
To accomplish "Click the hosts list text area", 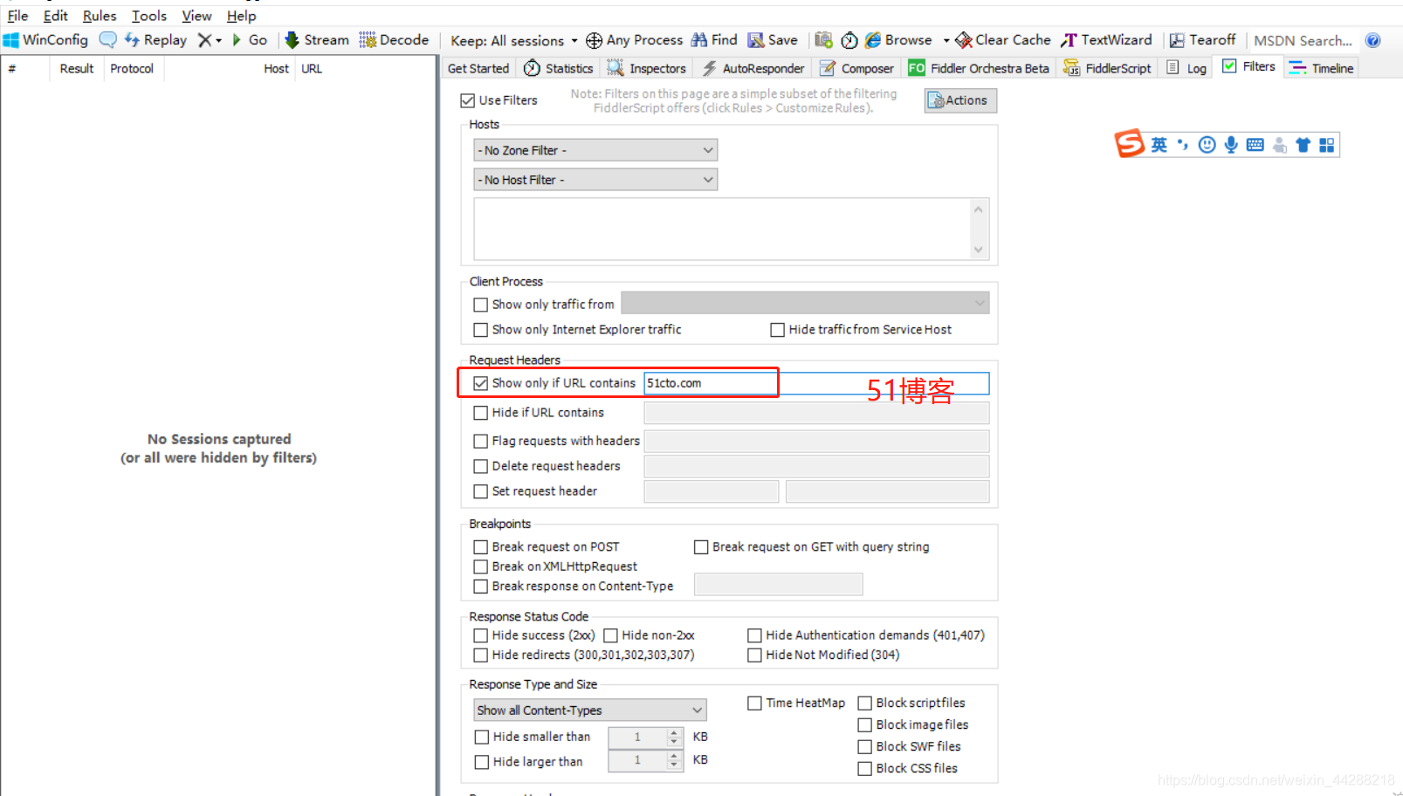I will pyautogui.click(x=723, y=229).
